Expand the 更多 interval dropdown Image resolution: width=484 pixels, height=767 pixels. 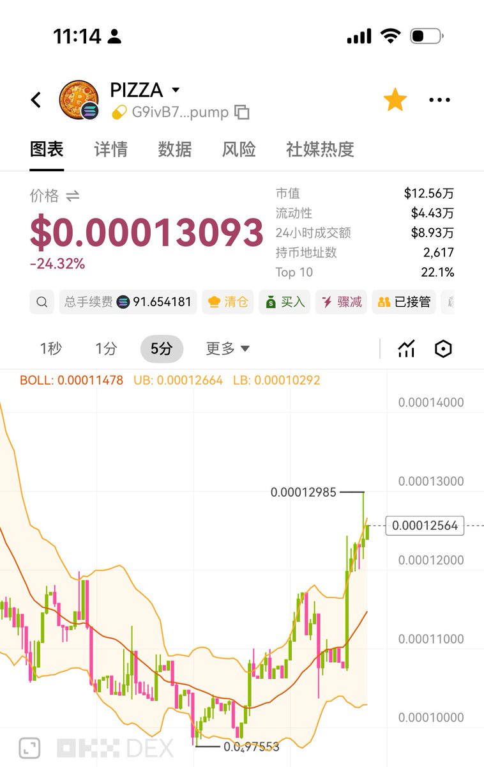(227, 348)
